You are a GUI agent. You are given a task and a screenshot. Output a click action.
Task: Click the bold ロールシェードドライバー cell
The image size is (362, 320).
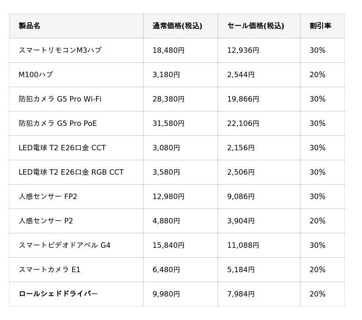tap(58, 294)
